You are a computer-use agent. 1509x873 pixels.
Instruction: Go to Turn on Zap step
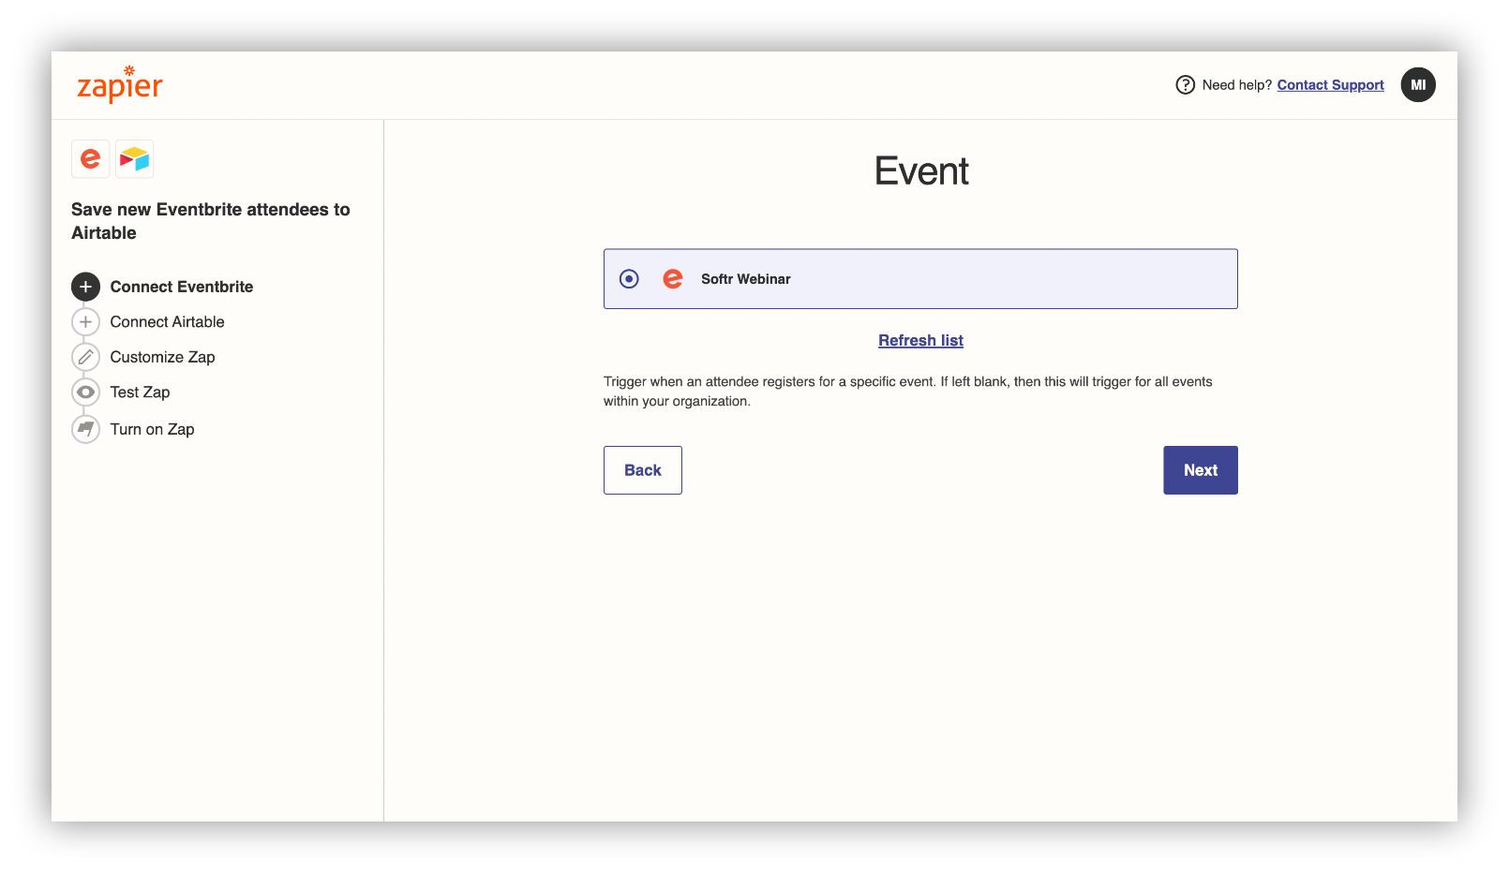[x=152, y=429]
